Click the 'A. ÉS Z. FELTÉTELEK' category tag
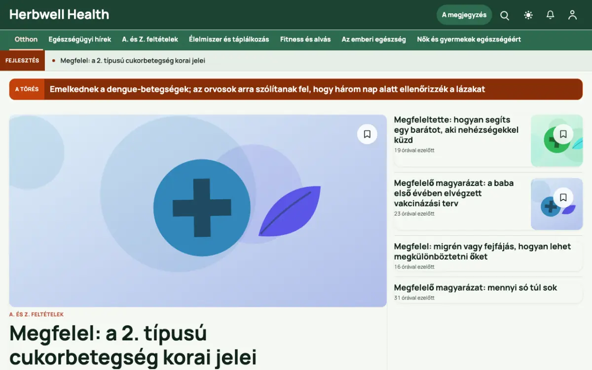Screen dimensions: 592x370 tap(37, 314)
